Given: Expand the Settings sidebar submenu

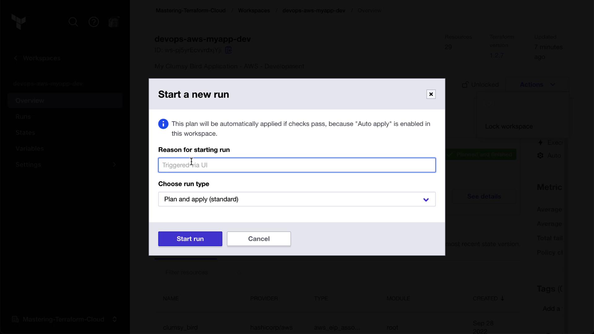Looking at the screenshot, I should (x=114, y=165).
